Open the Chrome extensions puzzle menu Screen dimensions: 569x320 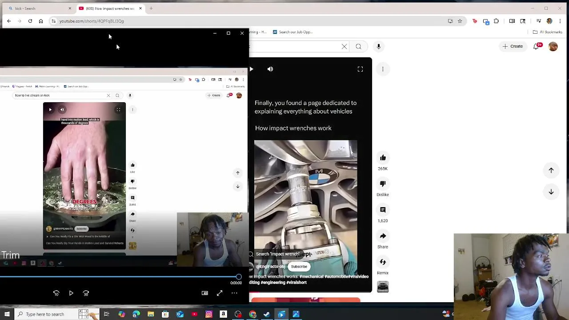click(x=497, y=21)
